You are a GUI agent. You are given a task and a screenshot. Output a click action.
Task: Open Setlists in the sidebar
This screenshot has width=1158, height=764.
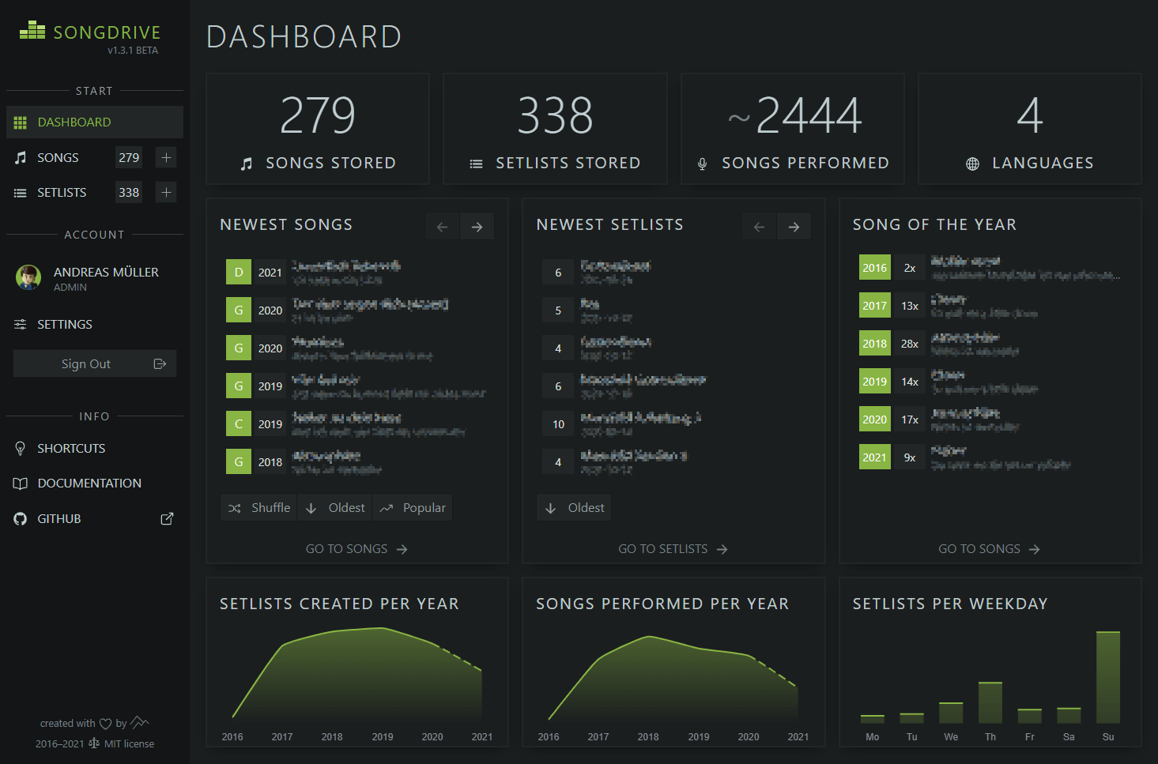[62, 193]
